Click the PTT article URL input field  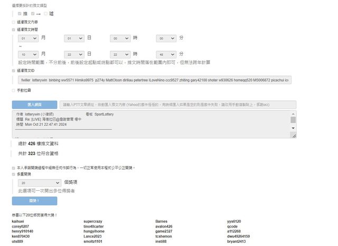[x=177, y=104]
